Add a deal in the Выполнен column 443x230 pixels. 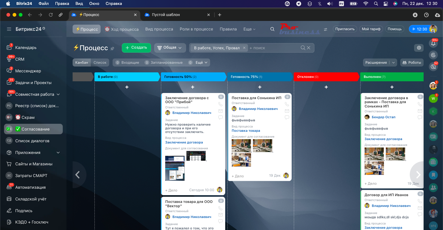coord(392,87)
